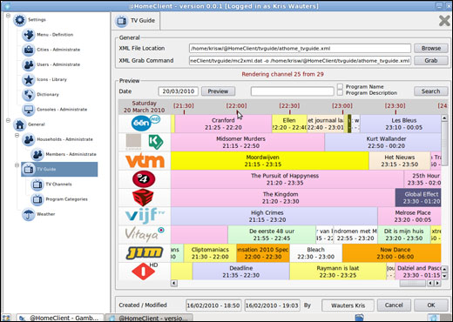This screenshot has height=322, width=453.
Task: Click the 23:00 timeline marker
Action: (342, 106)
